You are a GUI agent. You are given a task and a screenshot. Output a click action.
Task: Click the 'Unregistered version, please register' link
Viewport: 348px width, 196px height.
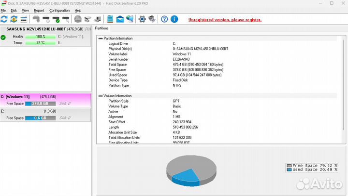pos(225,20)
